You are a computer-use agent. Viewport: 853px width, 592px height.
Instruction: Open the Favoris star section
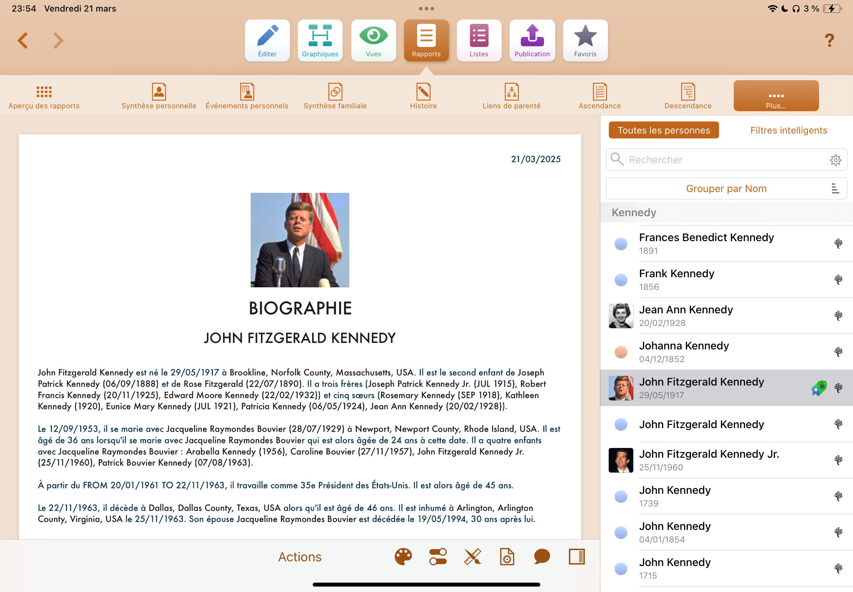[585, 40]
